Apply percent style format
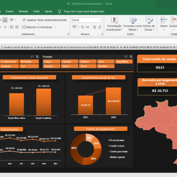Image resolution: width=177 pixels, height=177 pixels. coord(82,27)
